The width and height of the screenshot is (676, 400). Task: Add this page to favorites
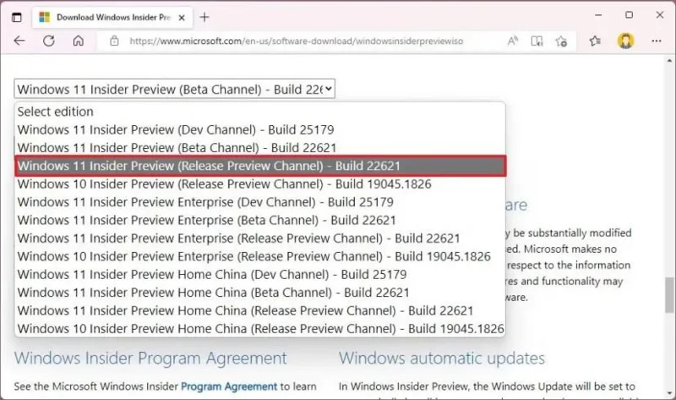pos(561,41)
